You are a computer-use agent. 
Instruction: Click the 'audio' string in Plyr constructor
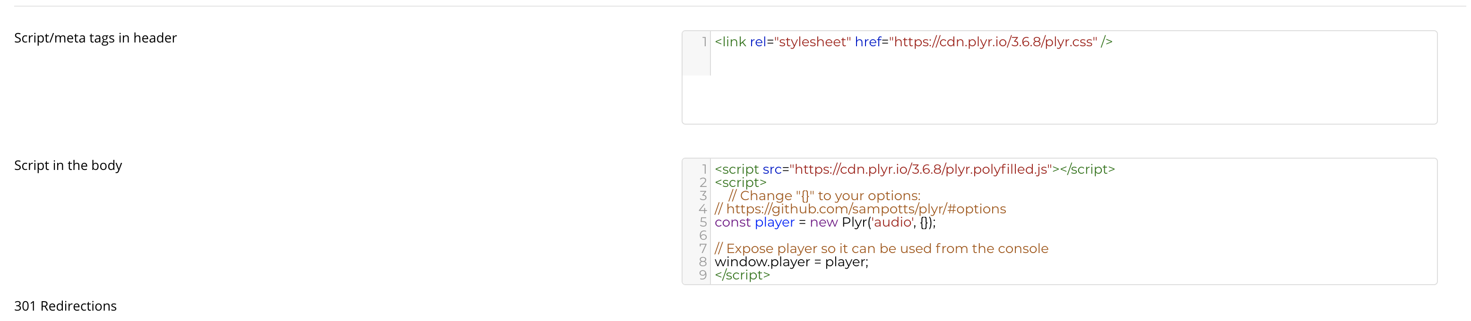pos(892,222)
